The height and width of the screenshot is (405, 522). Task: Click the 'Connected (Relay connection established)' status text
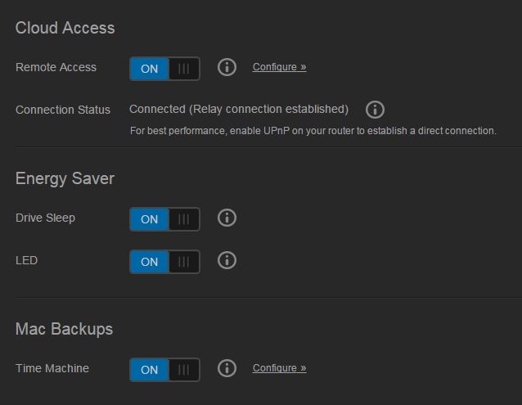point(239,109)
